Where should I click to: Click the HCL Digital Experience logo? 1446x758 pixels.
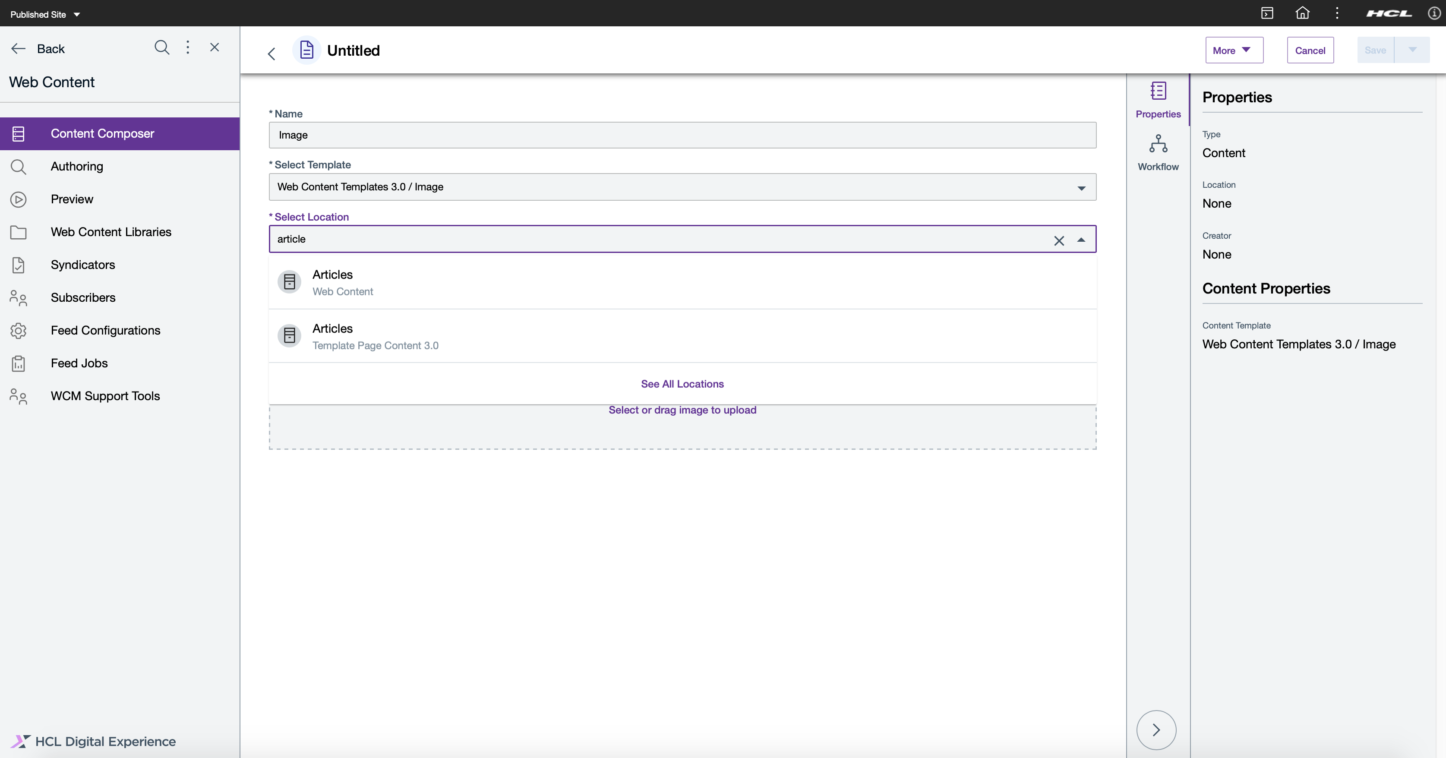point(93,741)
